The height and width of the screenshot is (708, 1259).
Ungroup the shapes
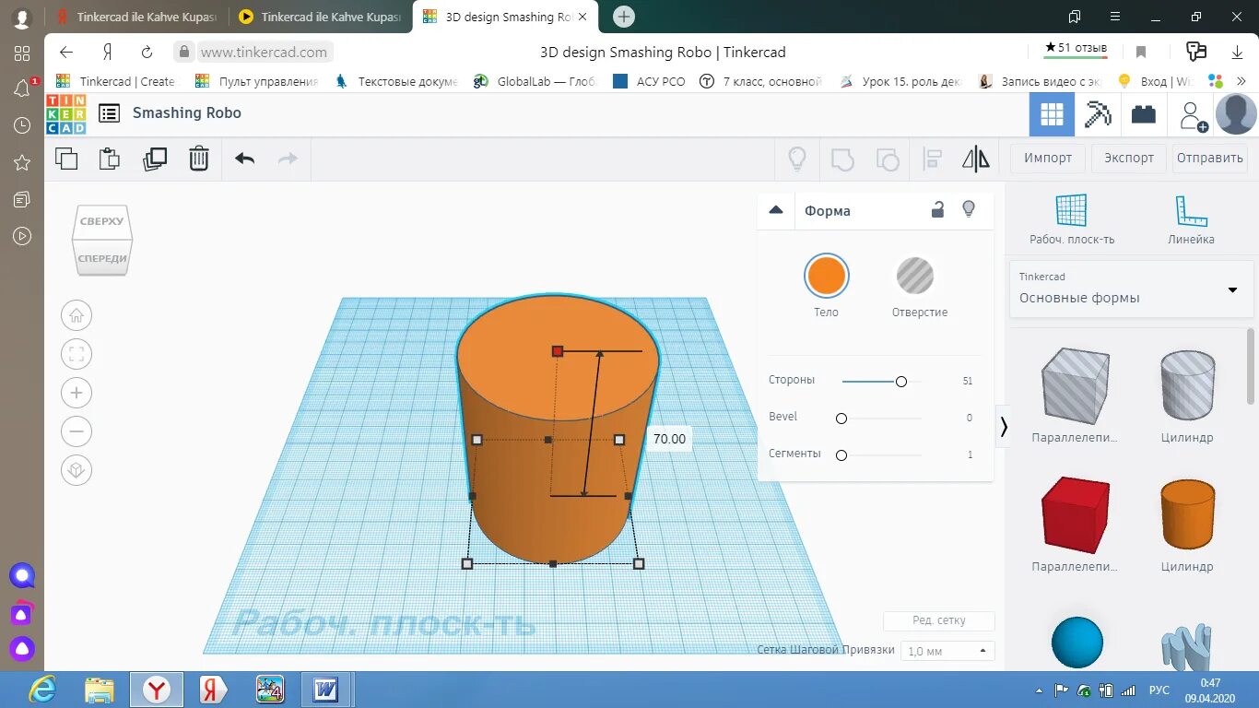888,159
